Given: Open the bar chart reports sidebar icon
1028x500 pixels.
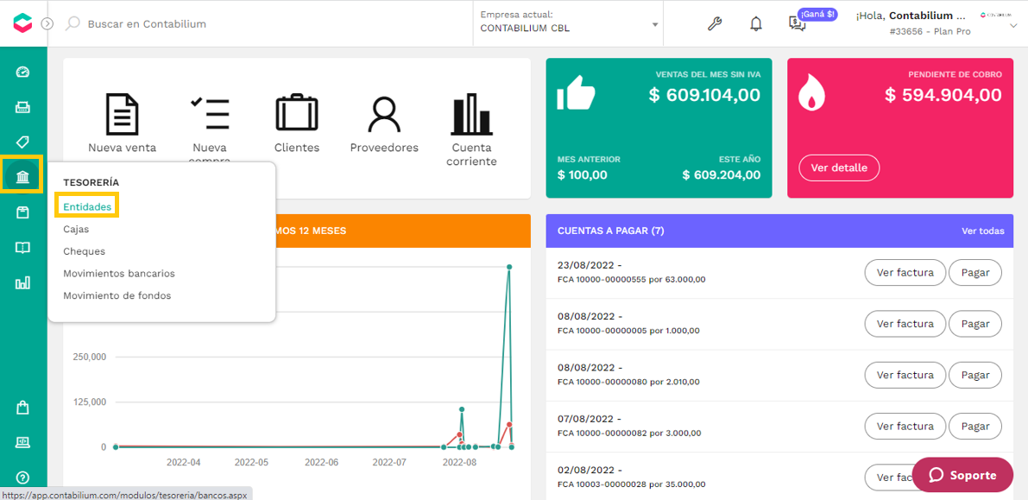Looking at the screenshot, I should [23, 282].
